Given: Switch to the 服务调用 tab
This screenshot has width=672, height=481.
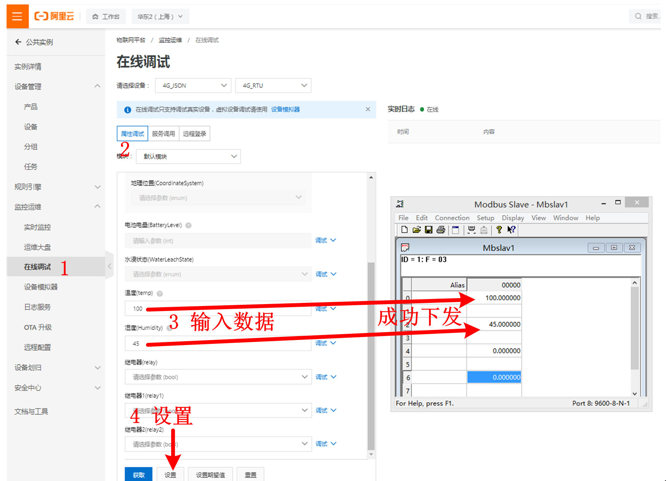Looking at the screenshot, I should tap(163, 134).
